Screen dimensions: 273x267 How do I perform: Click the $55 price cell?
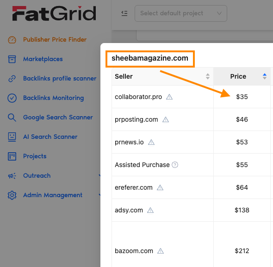coord(242,165)
